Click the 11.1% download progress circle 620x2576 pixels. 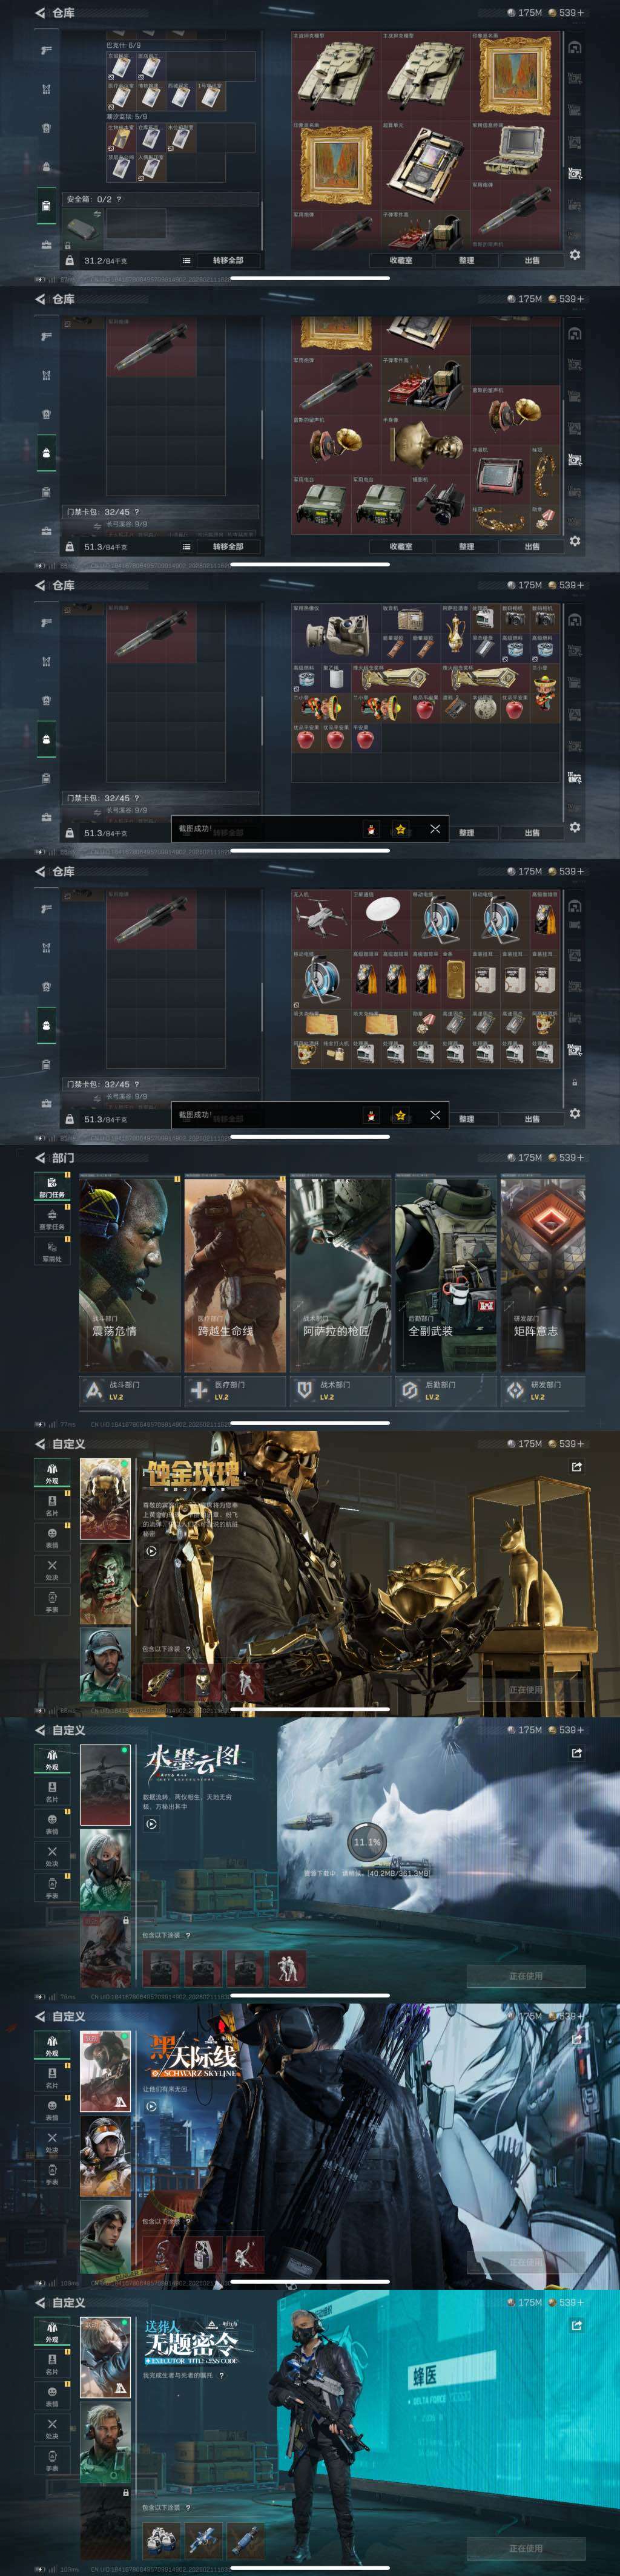(x=366, y=1842)
